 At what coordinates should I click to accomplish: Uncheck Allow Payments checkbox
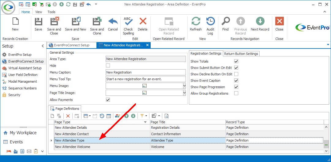pyautogui.click(x=108, y=99)
